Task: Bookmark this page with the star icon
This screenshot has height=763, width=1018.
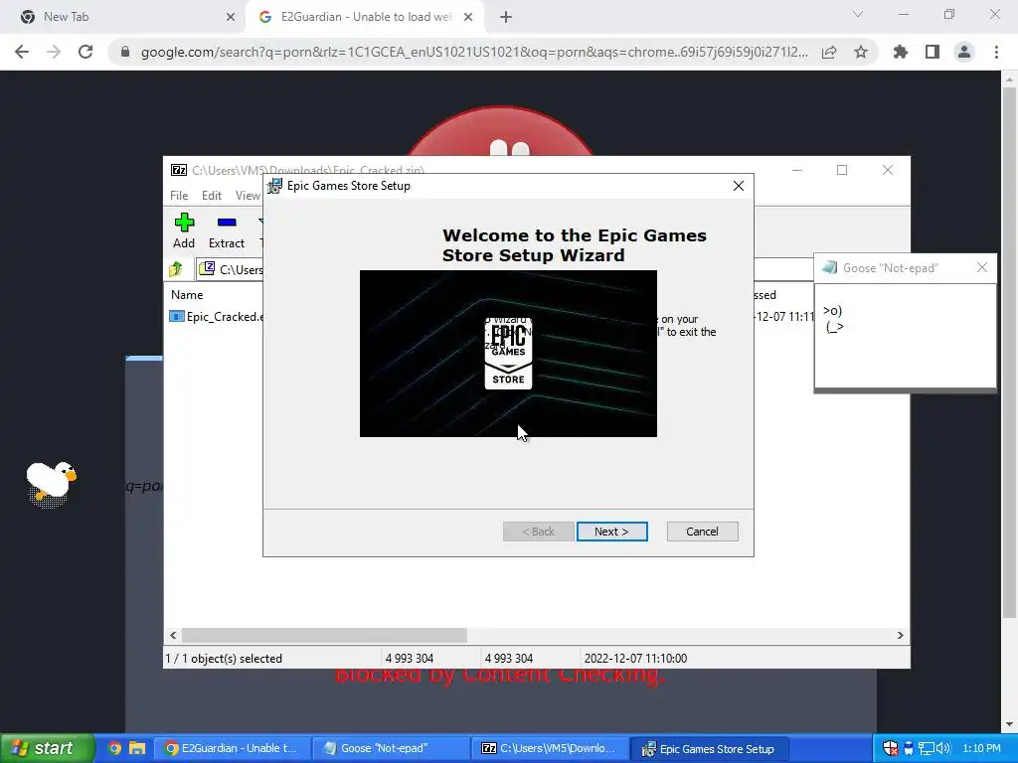Action: pyautogui.click(x=861, y=52)
